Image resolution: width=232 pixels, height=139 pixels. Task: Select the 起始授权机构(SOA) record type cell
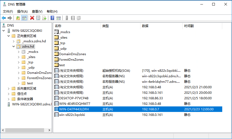(x=116, y=70)
